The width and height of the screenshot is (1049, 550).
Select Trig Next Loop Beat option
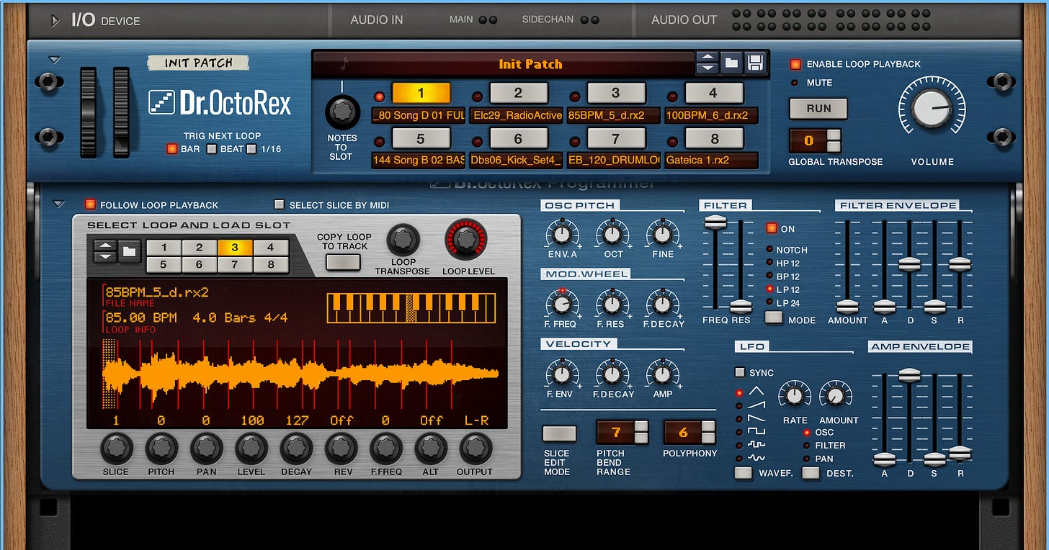(212, 149)
